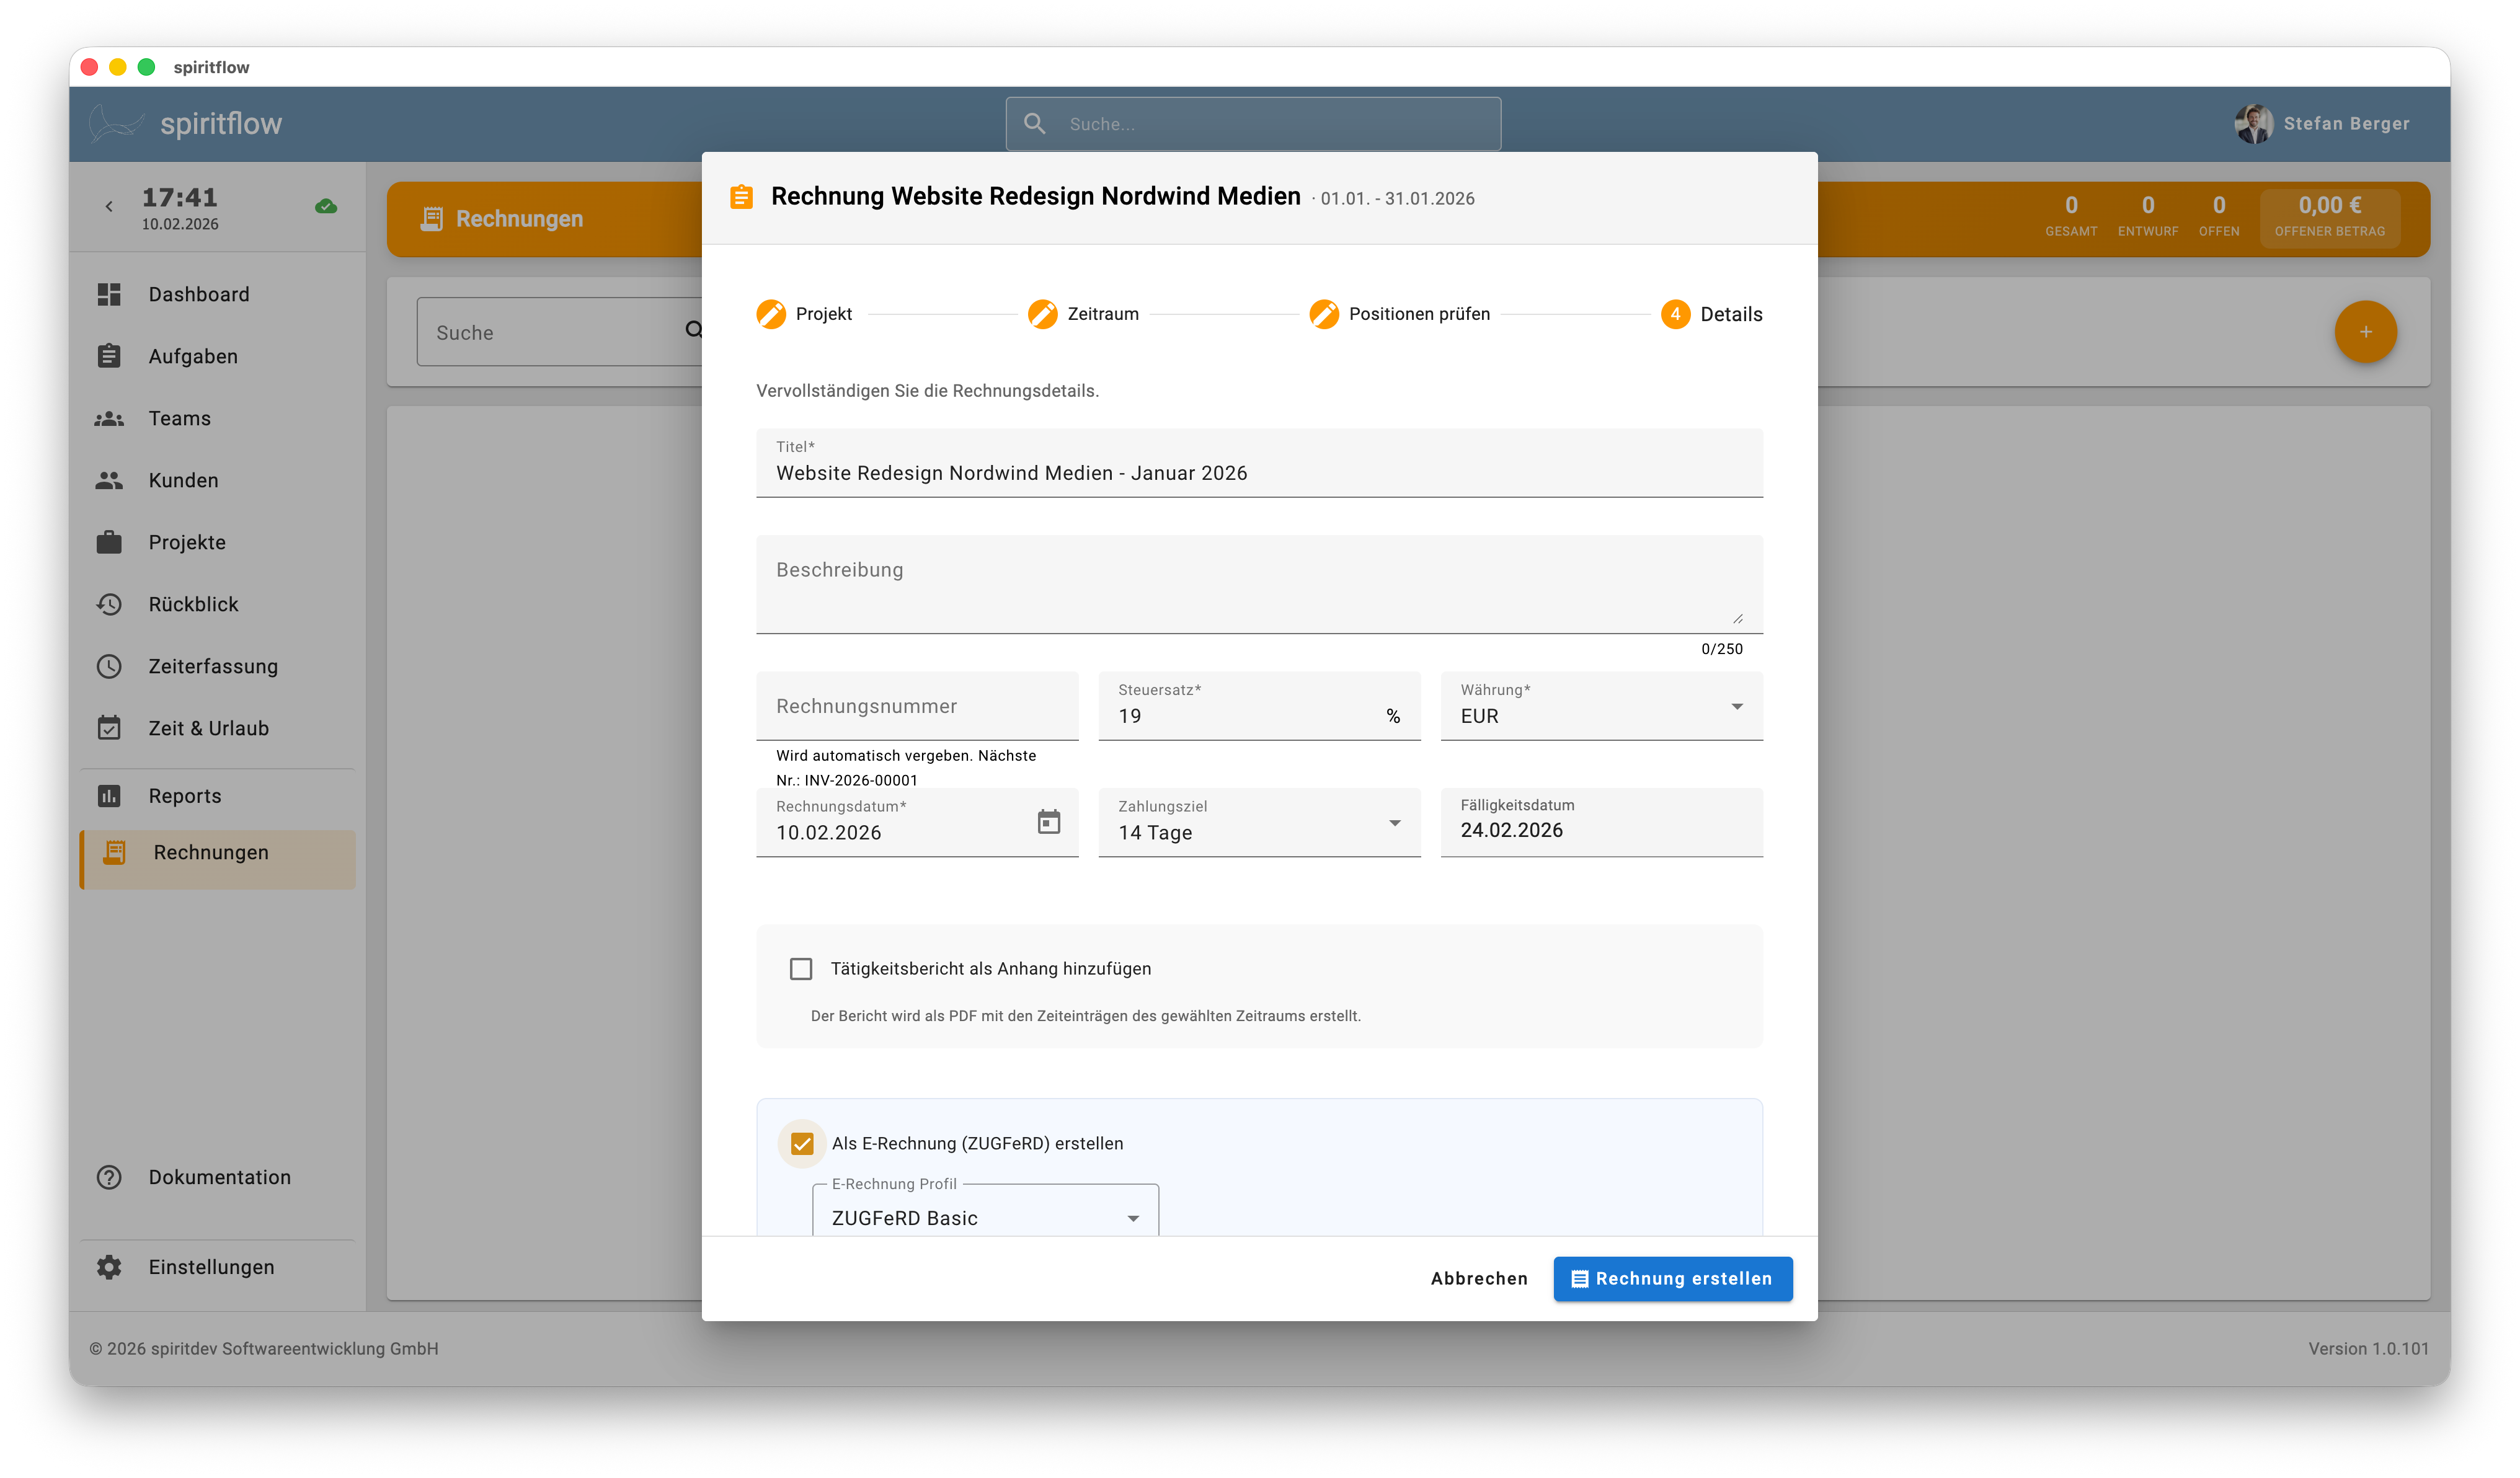Click the Projekt step pencil icon
The image size is (2520, 1478).
[771, 314]
